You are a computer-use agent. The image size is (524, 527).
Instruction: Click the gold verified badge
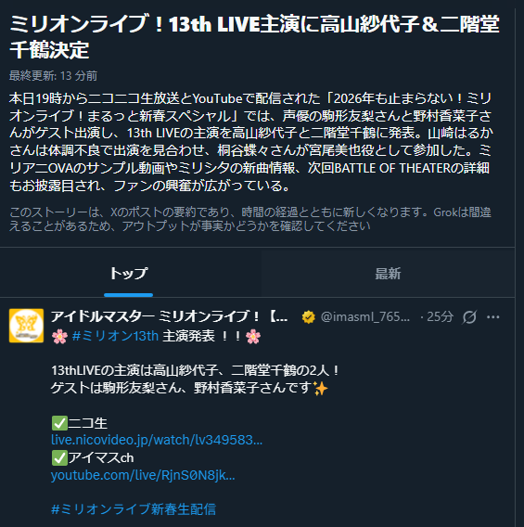tap(308, 317)
